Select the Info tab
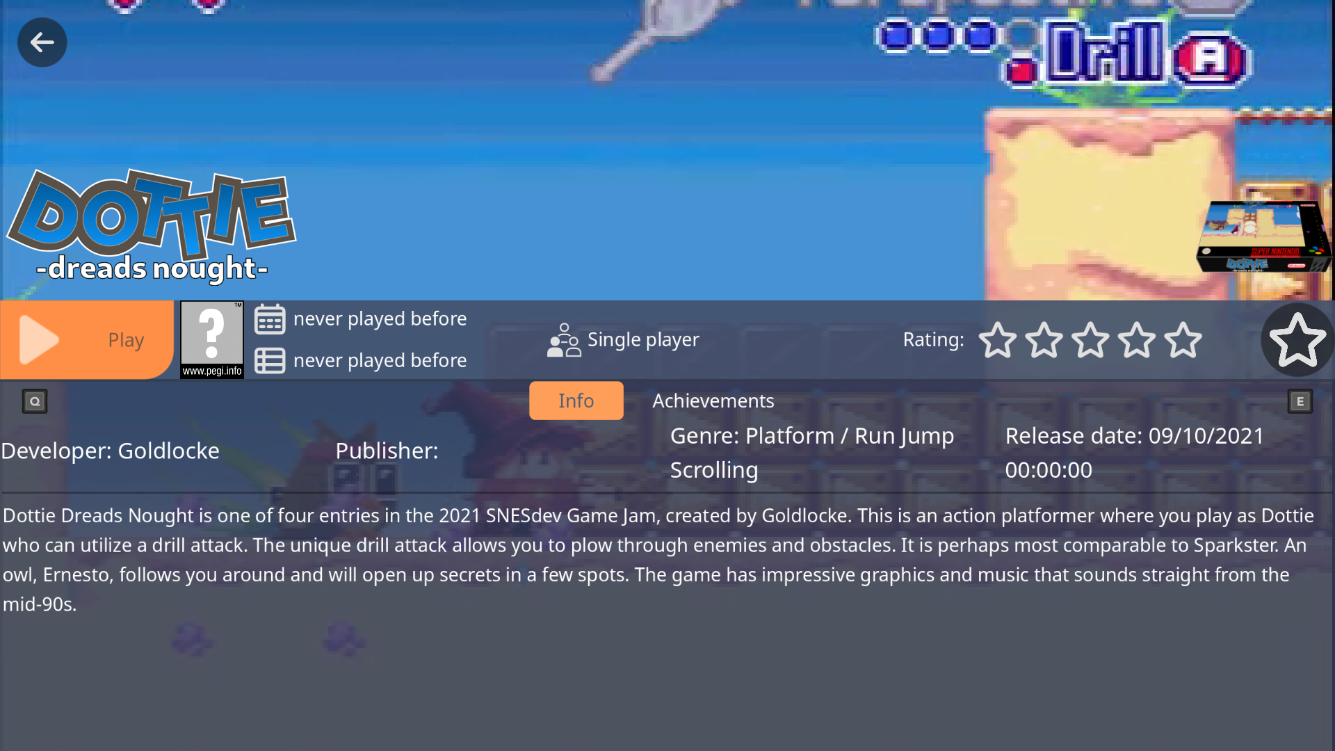 tap(576, 400)
